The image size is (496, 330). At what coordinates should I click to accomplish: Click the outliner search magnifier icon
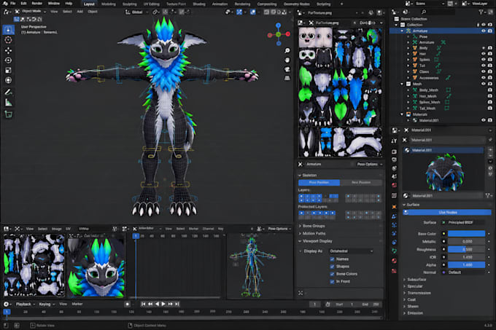[424, 12]
